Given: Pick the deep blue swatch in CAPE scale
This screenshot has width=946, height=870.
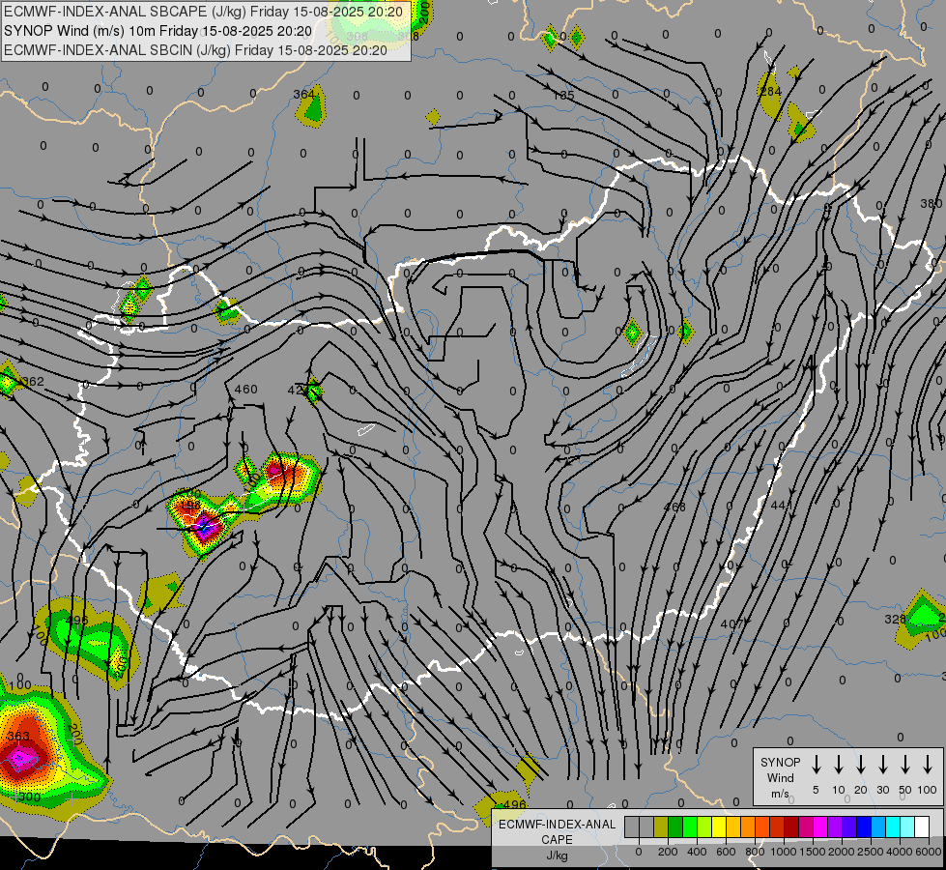Looking at the screenshot, I should 864,826.
